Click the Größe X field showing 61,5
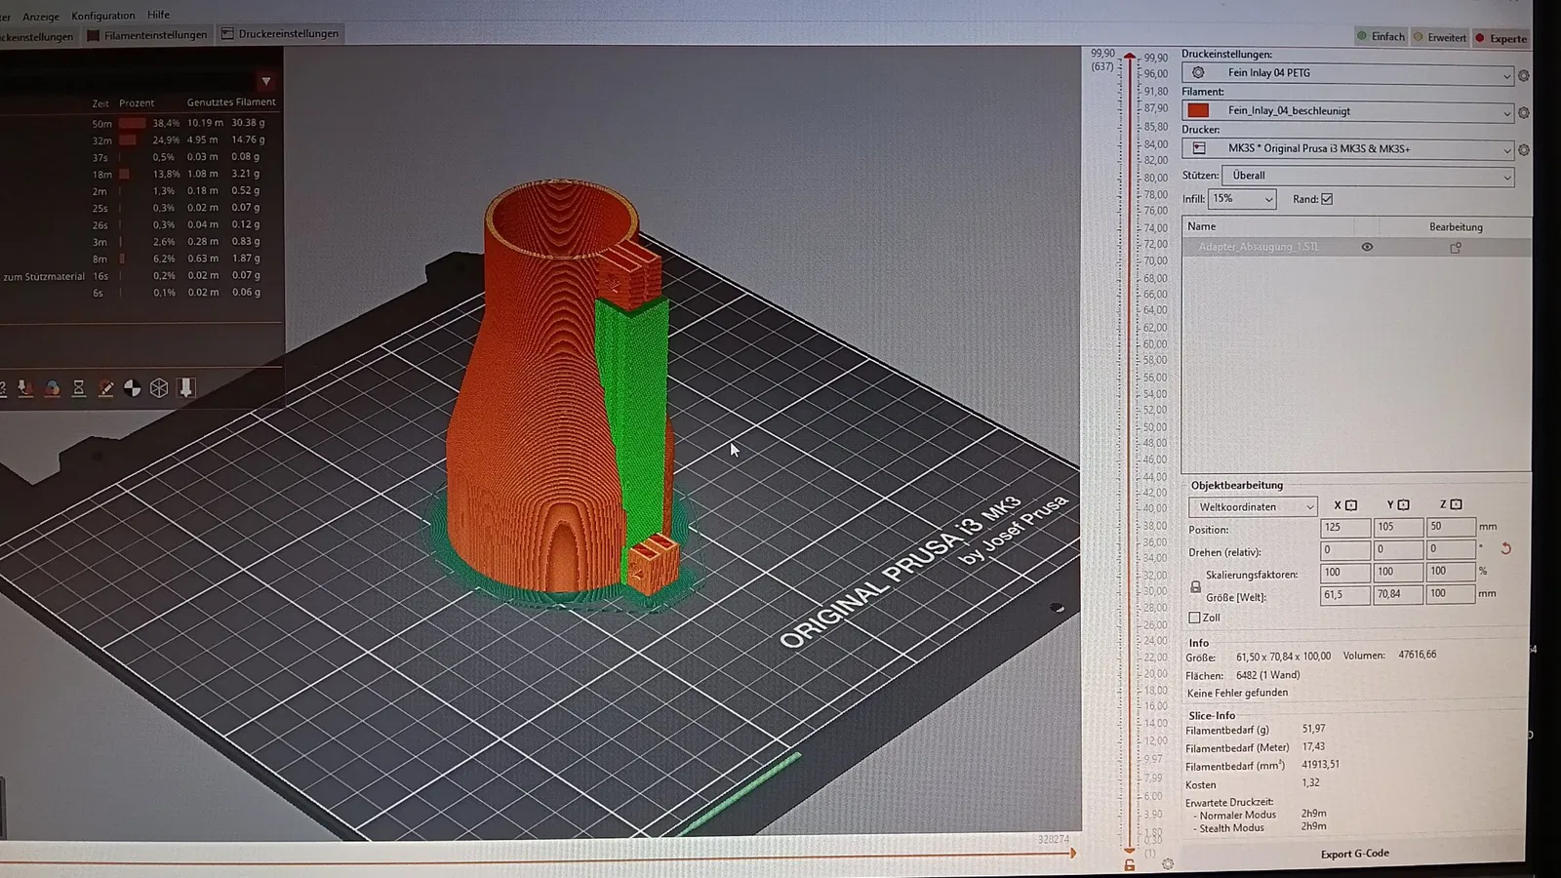Viewport: 1561px width, 878px height. click(1345, 594)
